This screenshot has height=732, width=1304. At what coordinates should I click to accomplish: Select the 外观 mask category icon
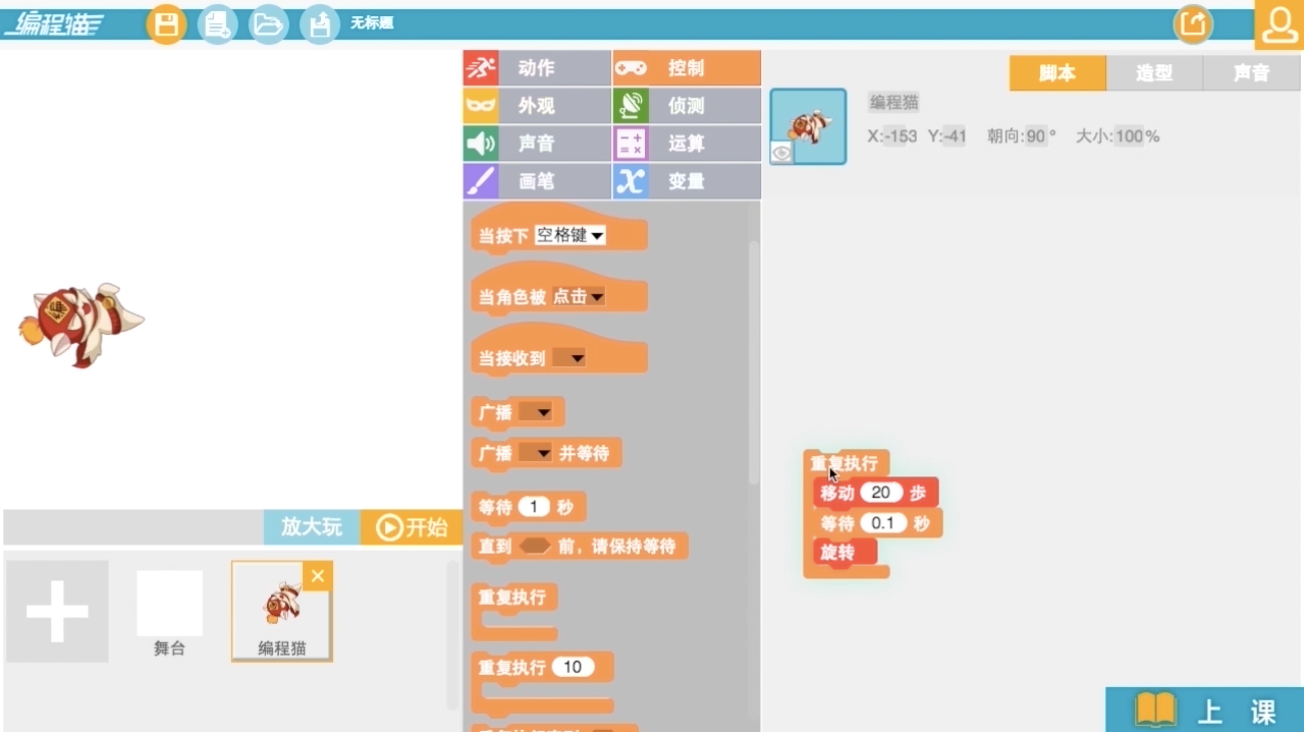(x=481, y=105)
